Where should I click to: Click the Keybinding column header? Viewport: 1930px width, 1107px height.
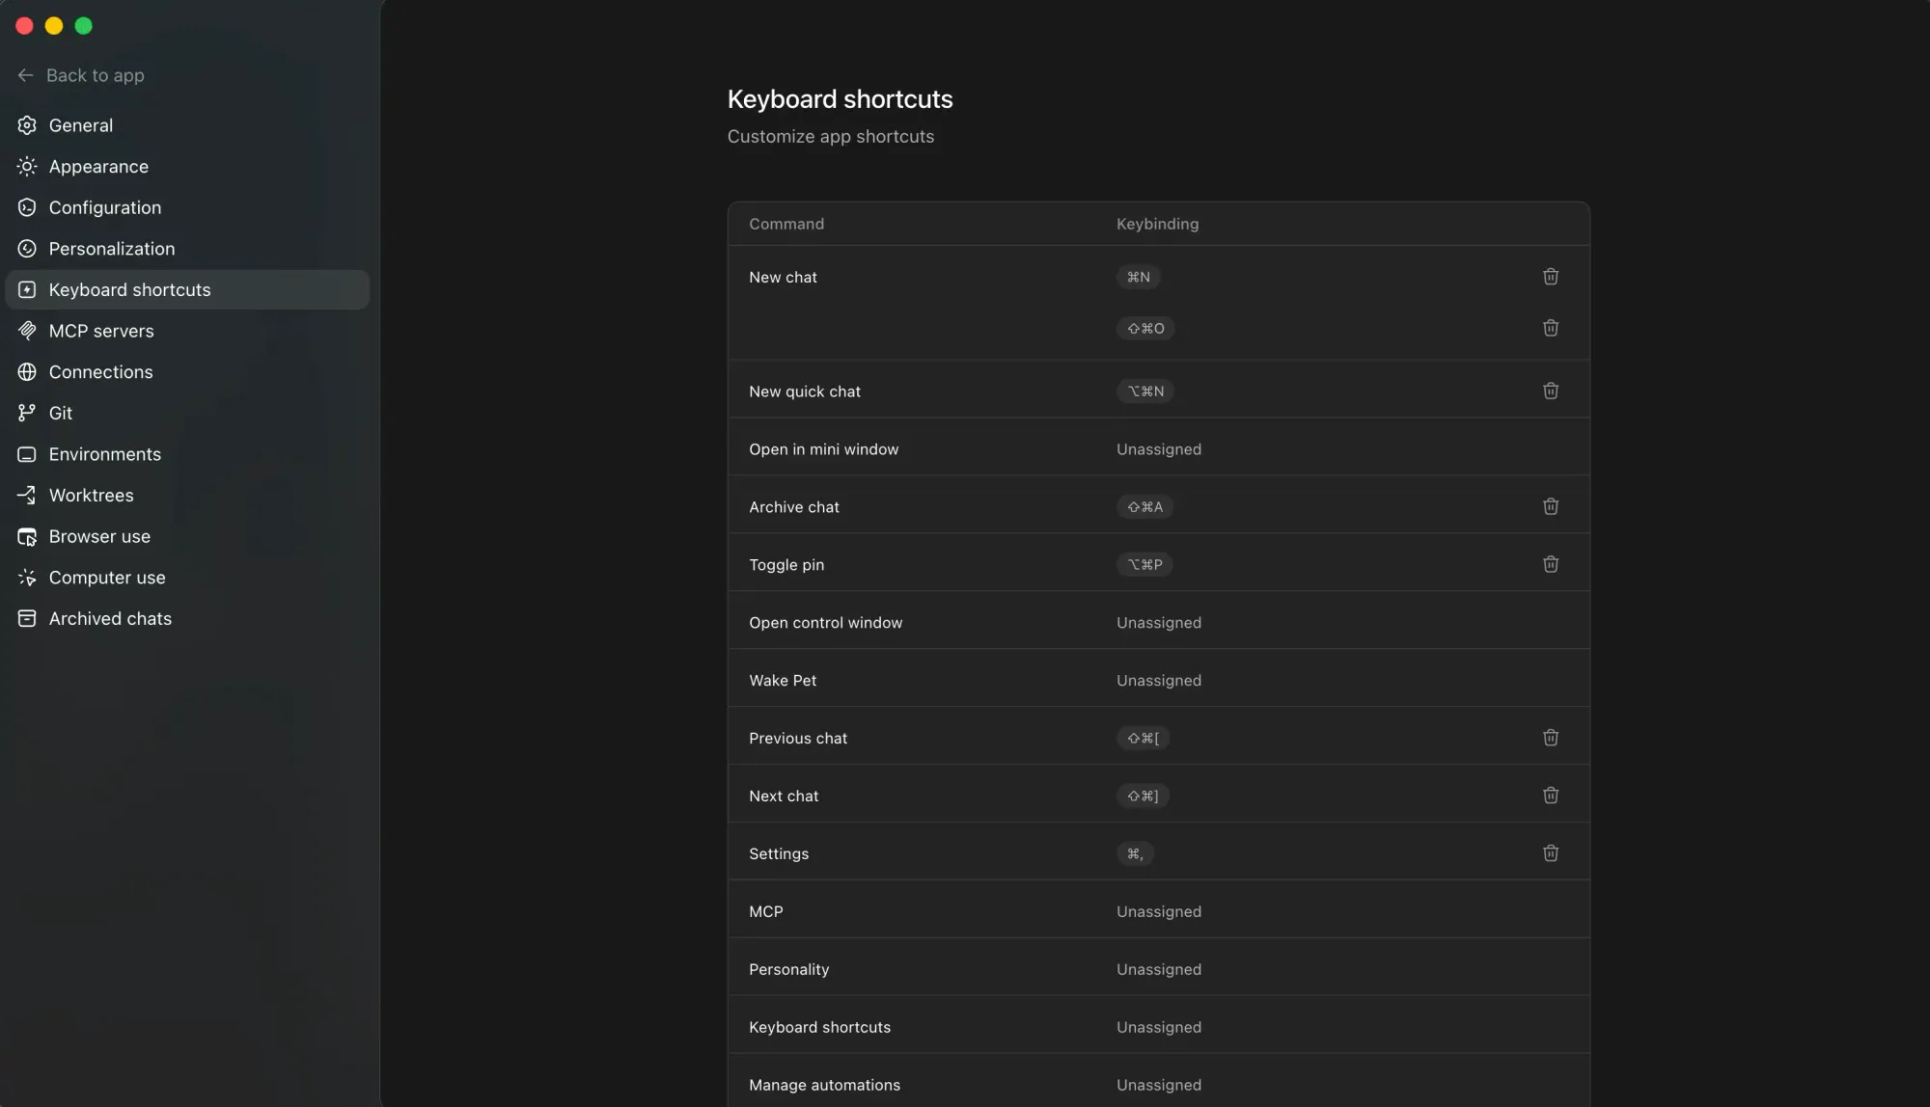(1157, 224)
